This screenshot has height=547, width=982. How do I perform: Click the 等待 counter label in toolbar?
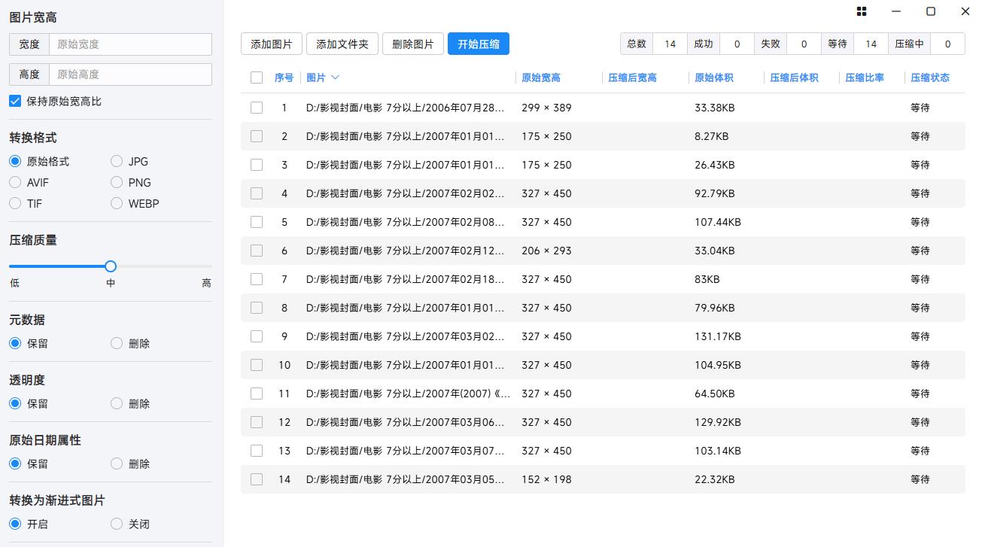click(x=838, y=44)
